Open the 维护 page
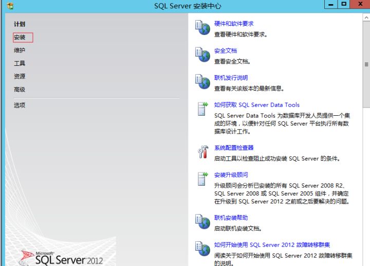 (x=20, y=50)
